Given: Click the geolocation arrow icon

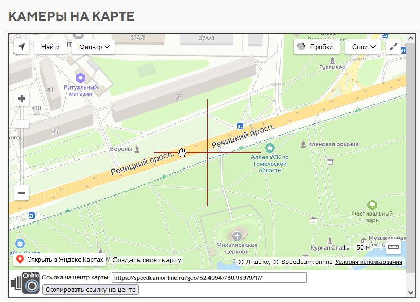Looking at the screenshot, I should [x=21, y=47].
